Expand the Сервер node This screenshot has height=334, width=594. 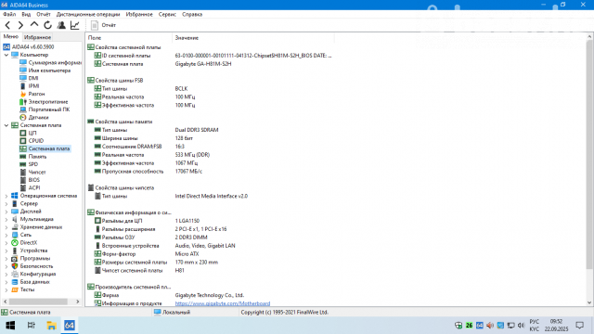pyautogui.click(x=6, y=204)
